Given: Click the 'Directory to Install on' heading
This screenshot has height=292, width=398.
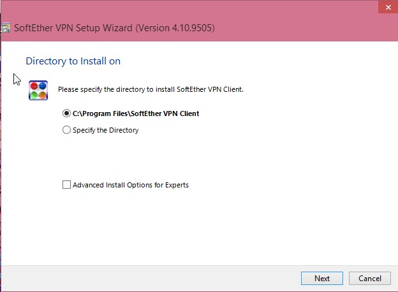Looking at the screenshot, I should (73, 61).
